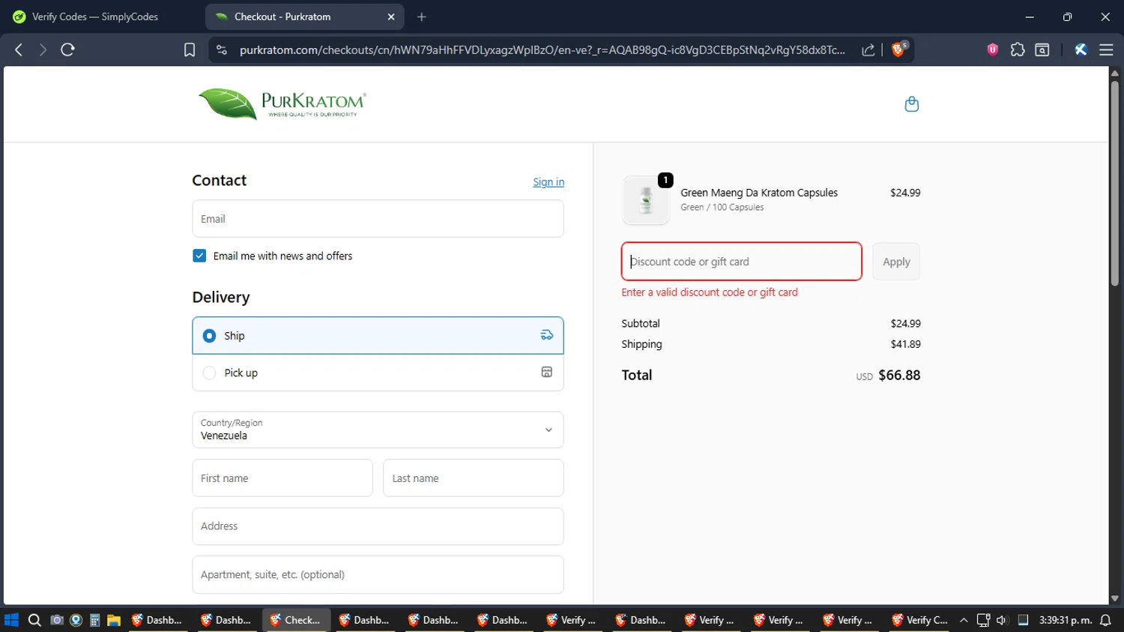Image resolution: width=1124 pixels, height=632 pixels.
Task: Focus the Discount code or gift card field
Action: 741,262
